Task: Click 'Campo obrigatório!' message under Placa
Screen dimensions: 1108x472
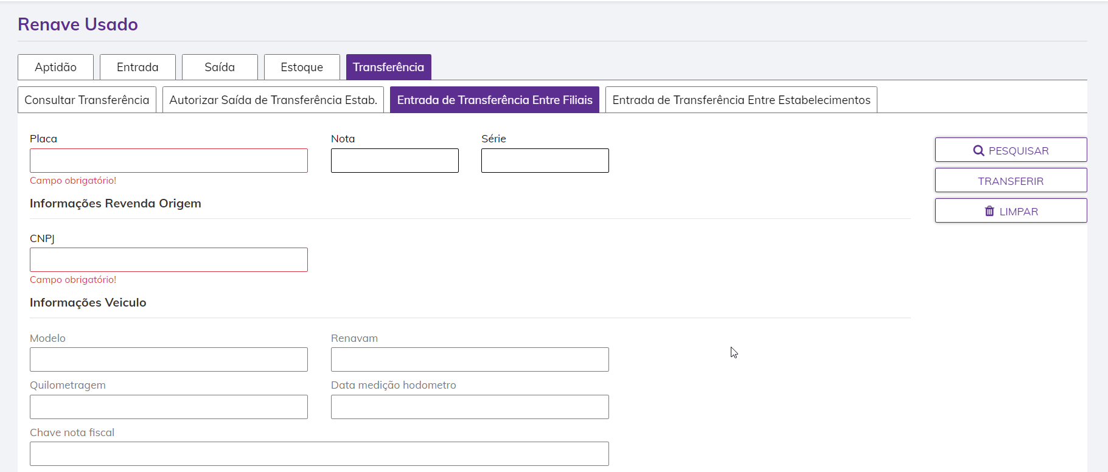Action: click(x=73, y=181)
